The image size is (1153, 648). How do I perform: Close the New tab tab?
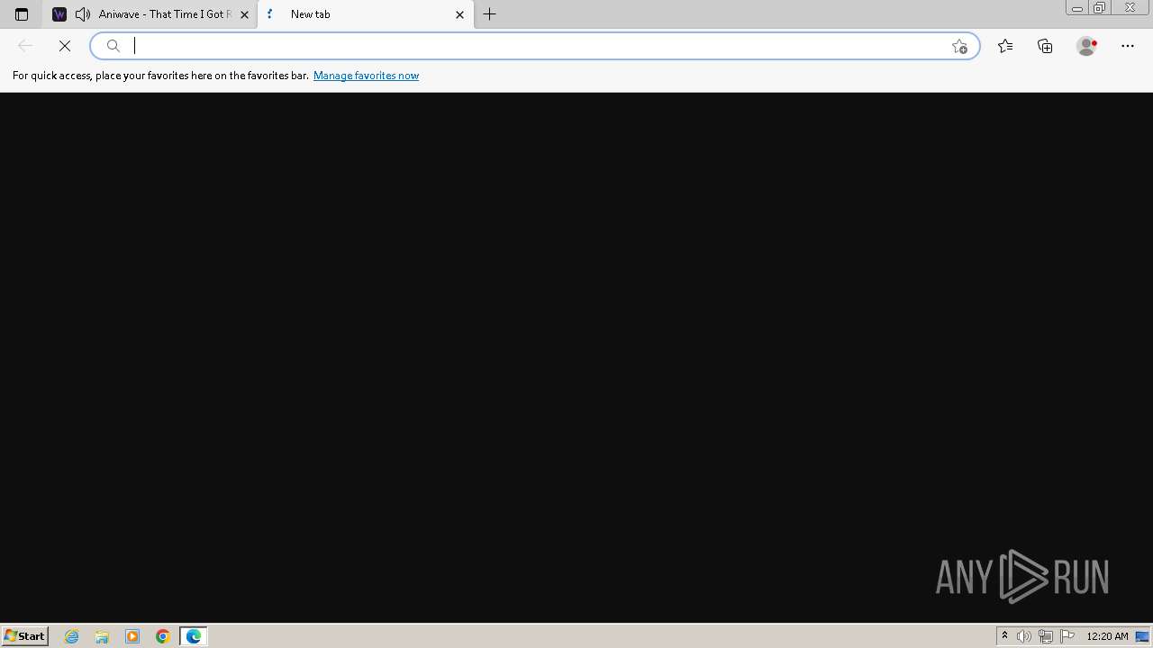click(459, 14)
